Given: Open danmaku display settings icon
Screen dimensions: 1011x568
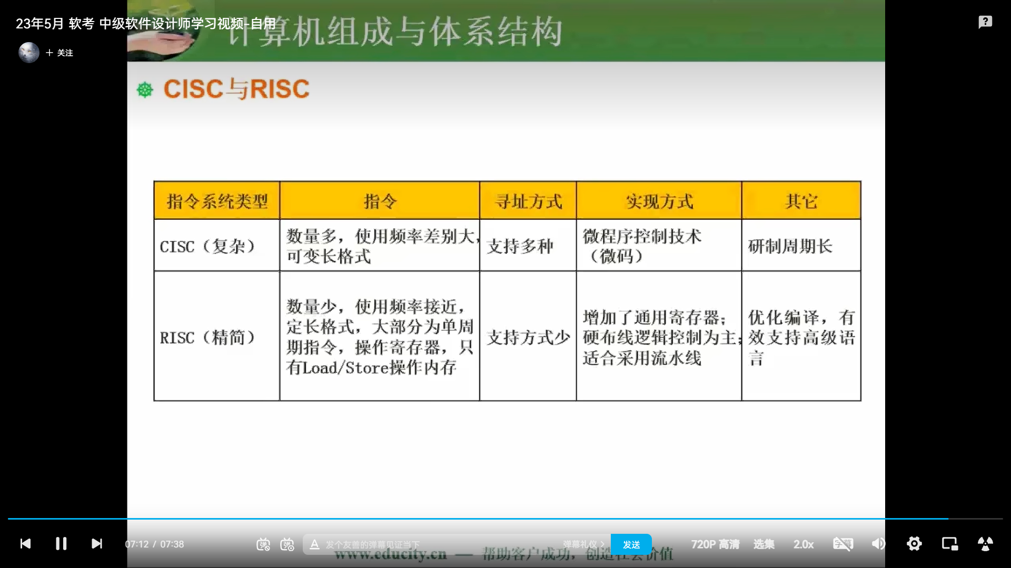Looking at the screenshot, I should coord(287,544).
